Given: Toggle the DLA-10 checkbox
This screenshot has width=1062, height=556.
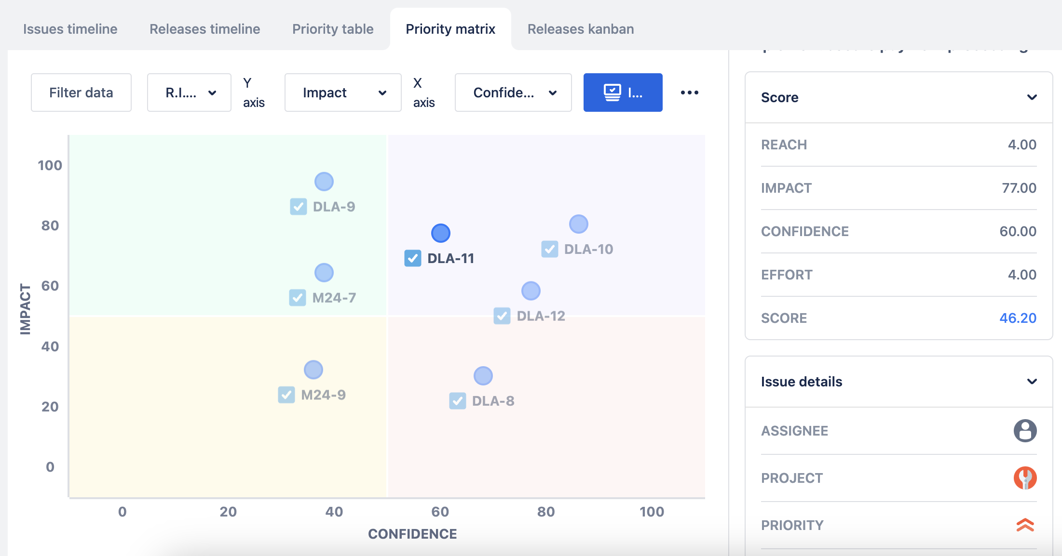Looking at the screenshot, I should [550, 249].
